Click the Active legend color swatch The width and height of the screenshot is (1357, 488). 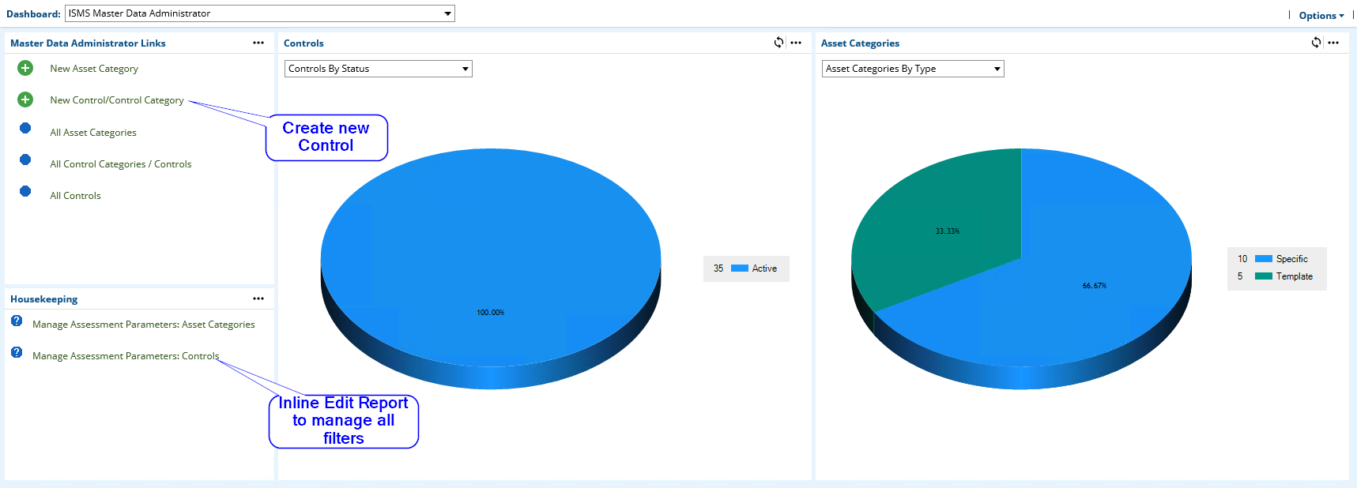tap(740, 268)
